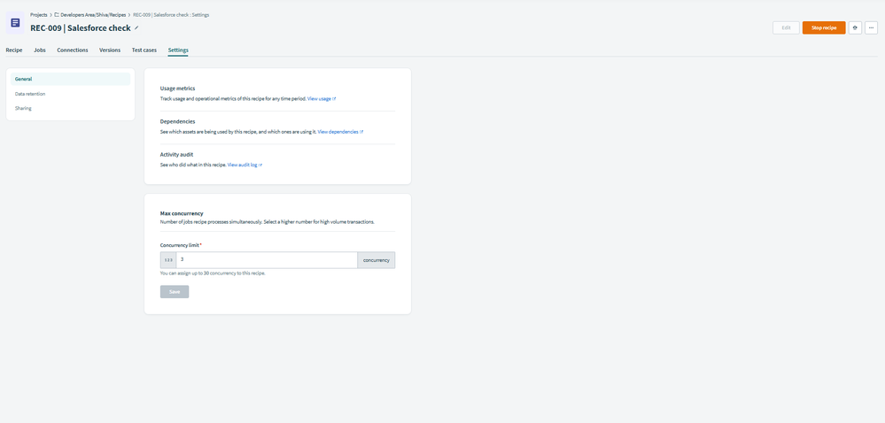Click the icon button next to Stop recipe
885x423 pixels.
coord(855,27)
